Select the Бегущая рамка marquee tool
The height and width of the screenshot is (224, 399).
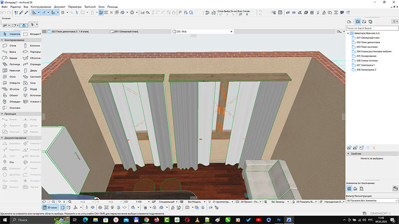[31, 34]
